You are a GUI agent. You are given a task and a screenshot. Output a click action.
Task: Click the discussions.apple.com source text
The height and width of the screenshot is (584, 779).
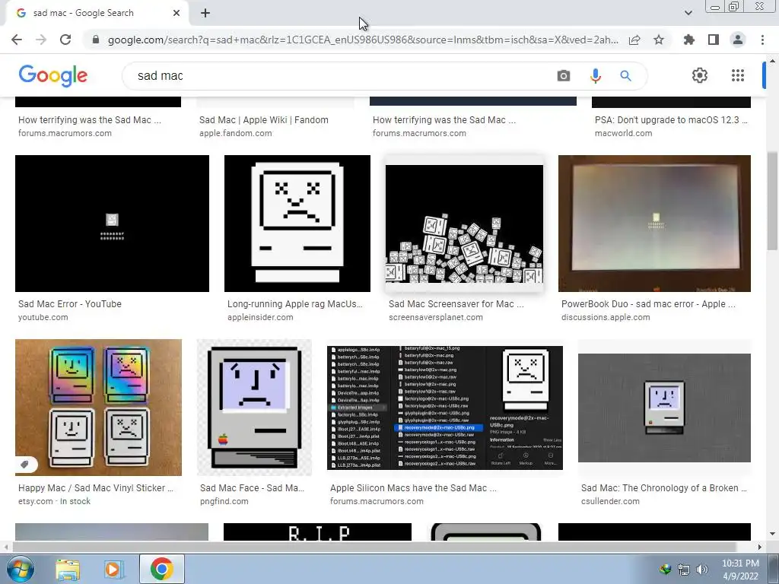(606, 317)
